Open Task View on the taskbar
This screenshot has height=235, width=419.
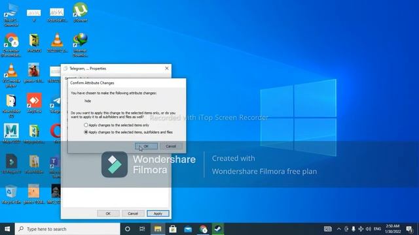(142, 229)
